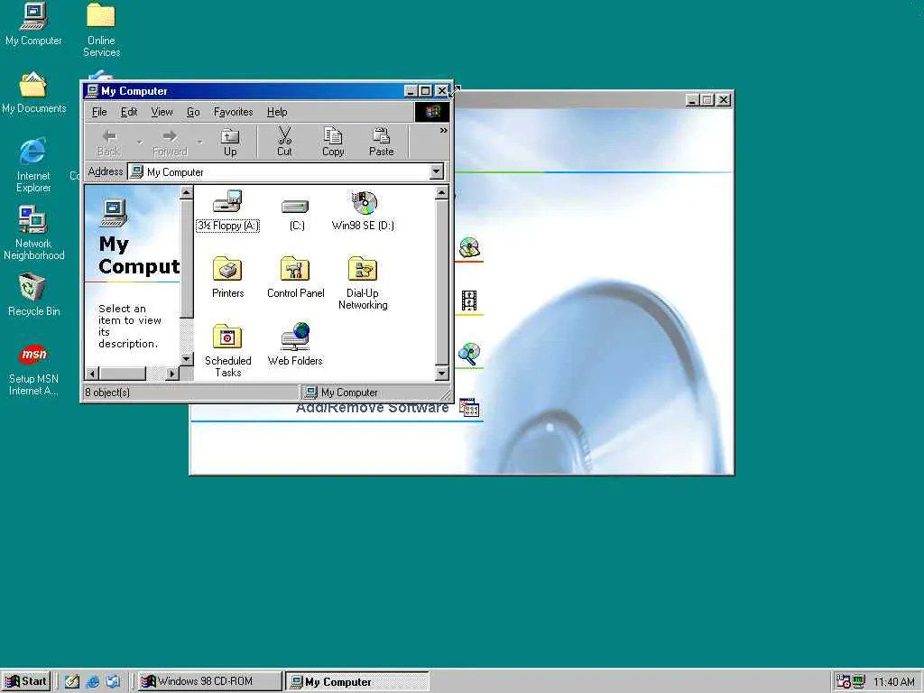Image resolution: width=924 pixels, height=693 pixels.
Task: Show more toolbar buttons via chevron
Action: (x=444, y=131)
